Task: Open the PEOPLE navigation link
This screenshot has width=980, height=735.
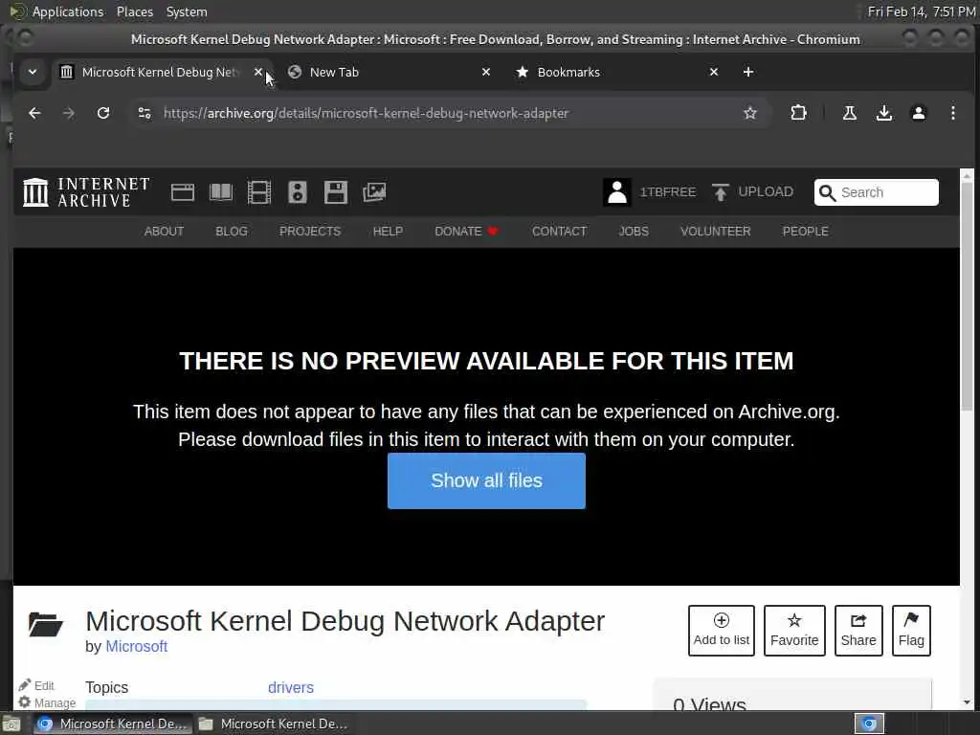Action: point(805,232)
